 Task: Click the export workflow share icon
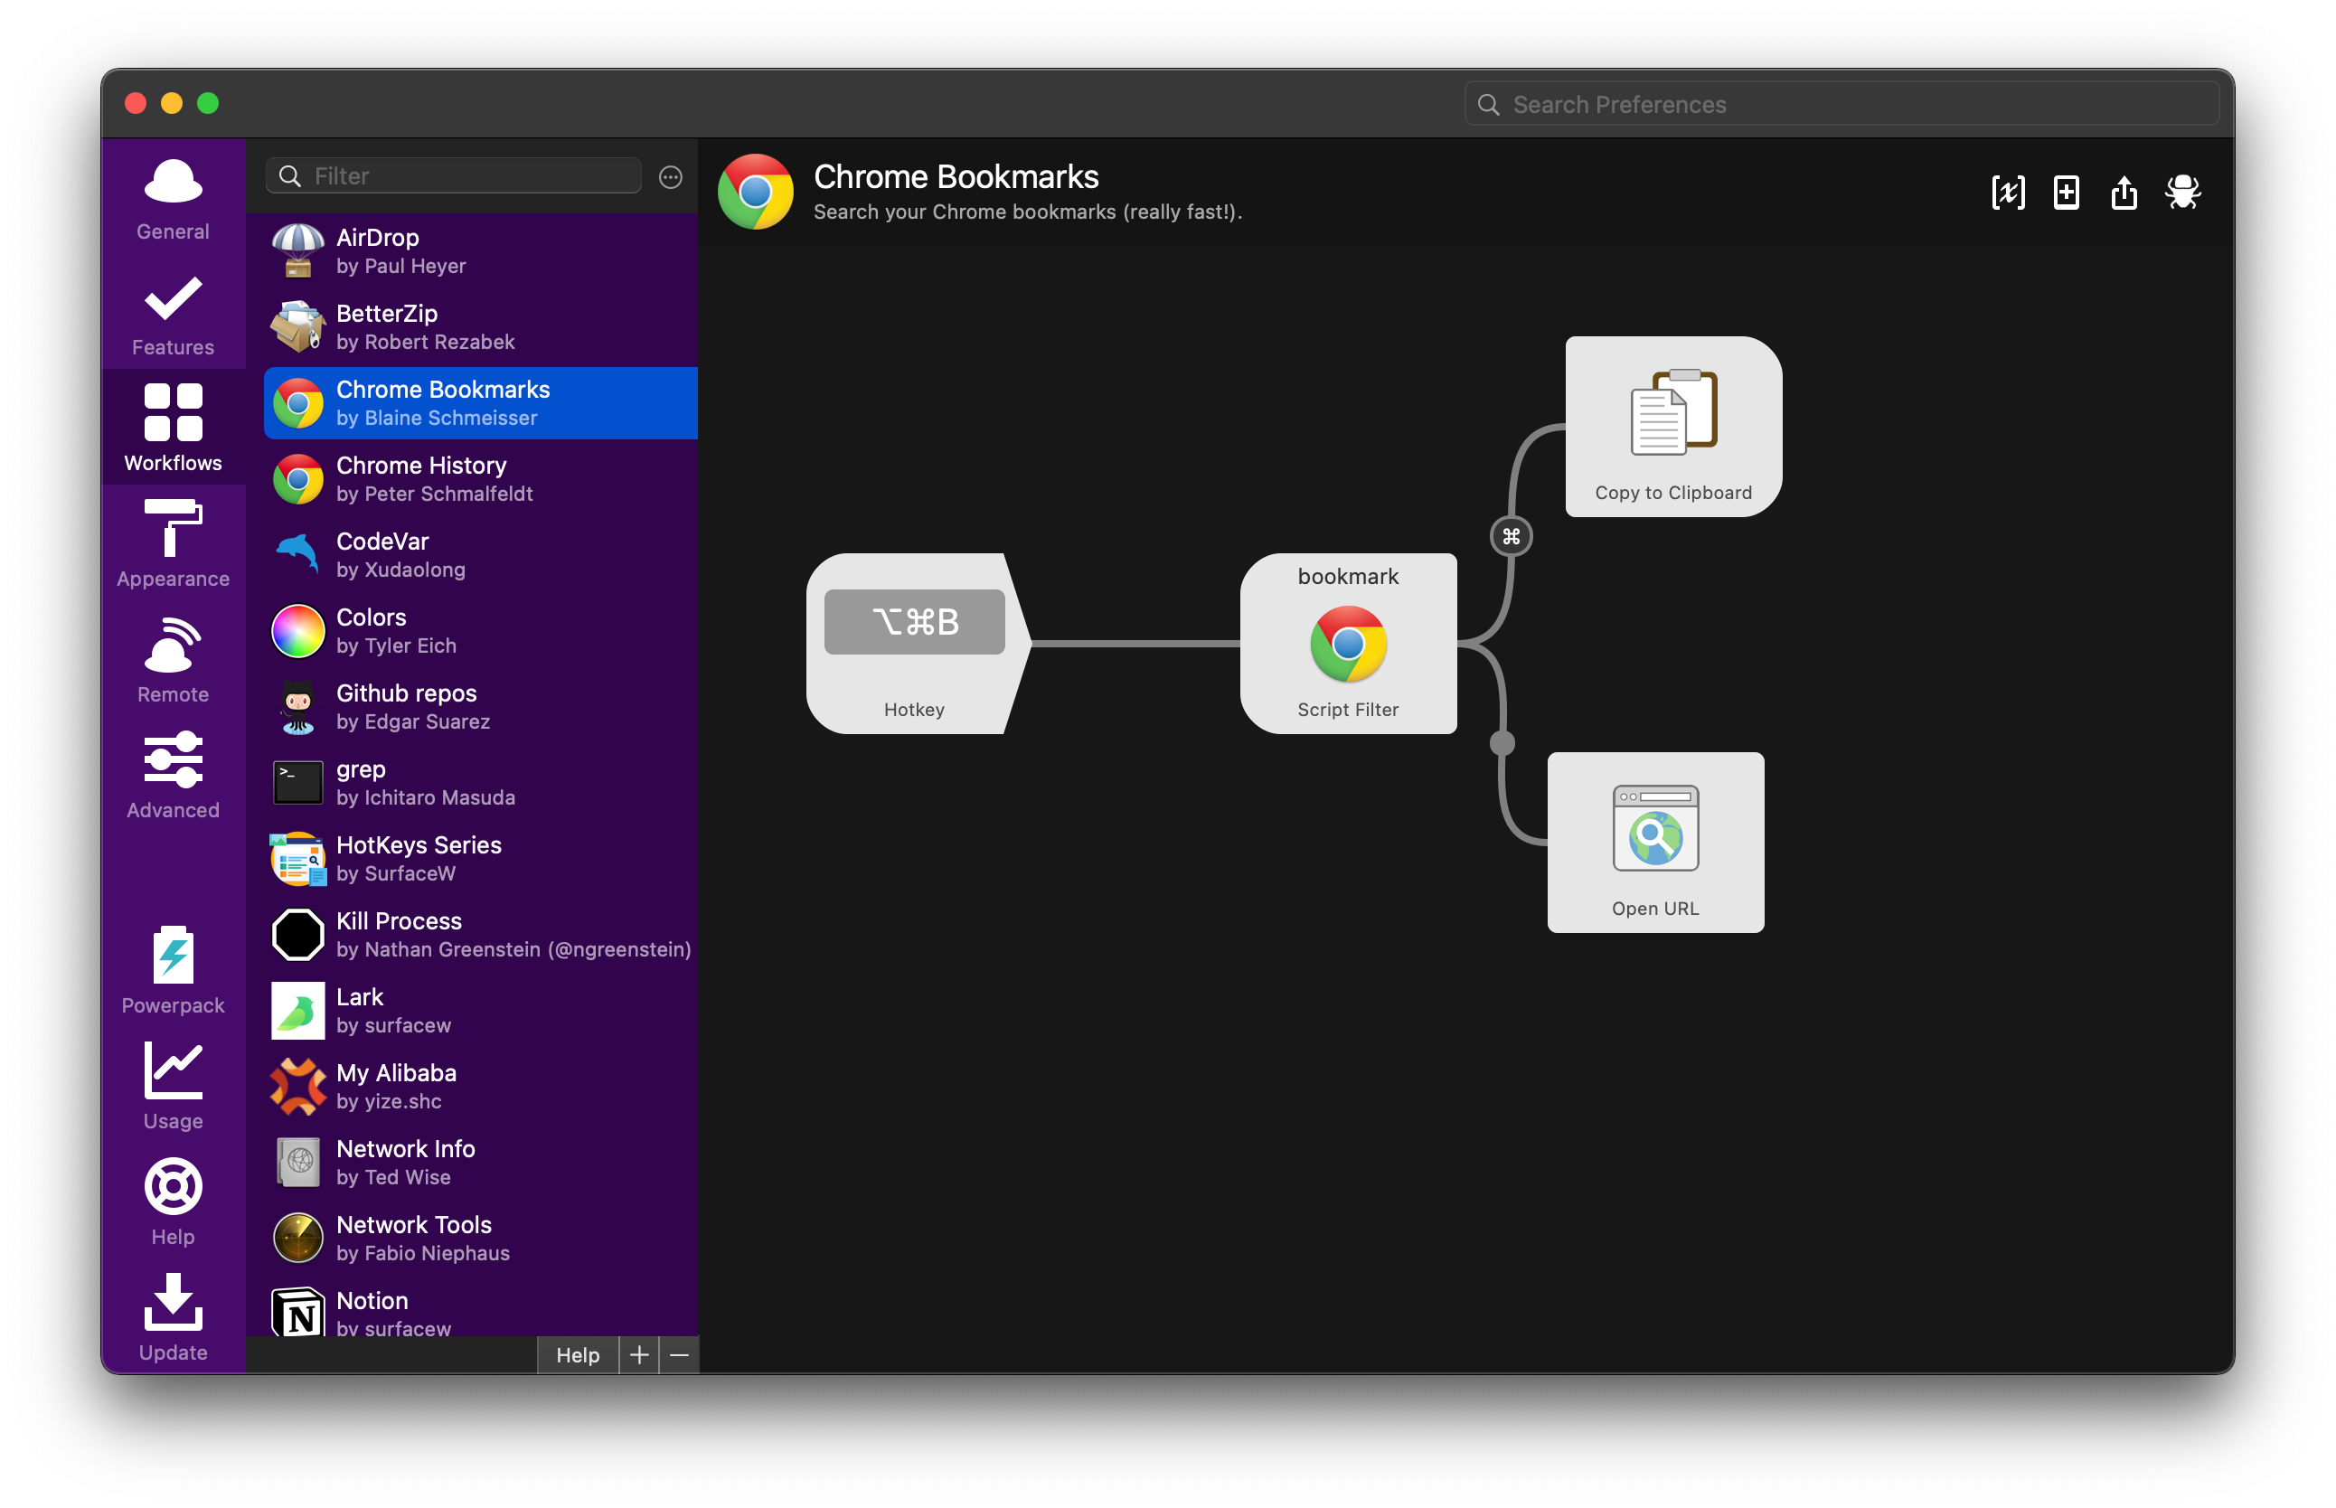(2124, 192)
